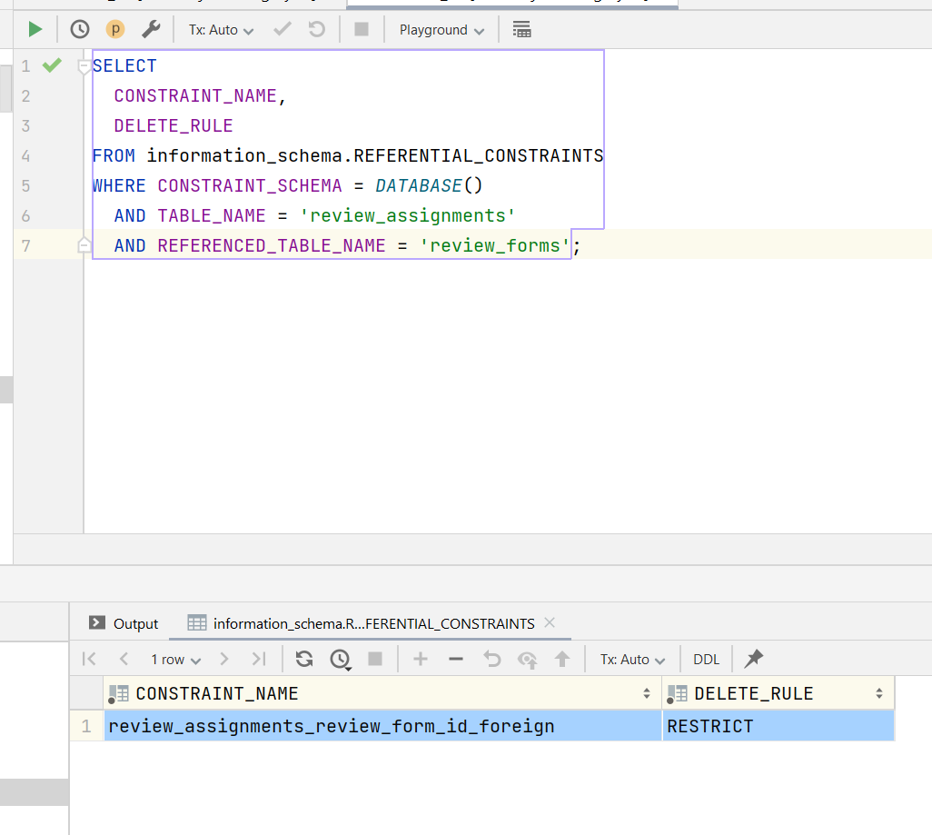Open settings wrench icon in editor toolbar
Viewport: 932px width, 835px height.
pyautogui.click(x=151, y=29)
